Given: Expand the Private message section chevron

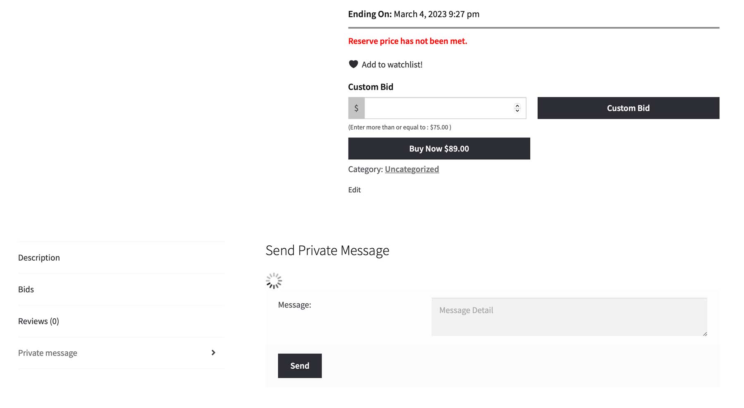Looking at the screenshot, I should coord(213,353).
